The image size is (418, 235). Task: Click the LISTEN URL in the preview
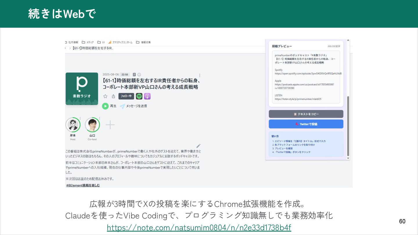[298, 99]
